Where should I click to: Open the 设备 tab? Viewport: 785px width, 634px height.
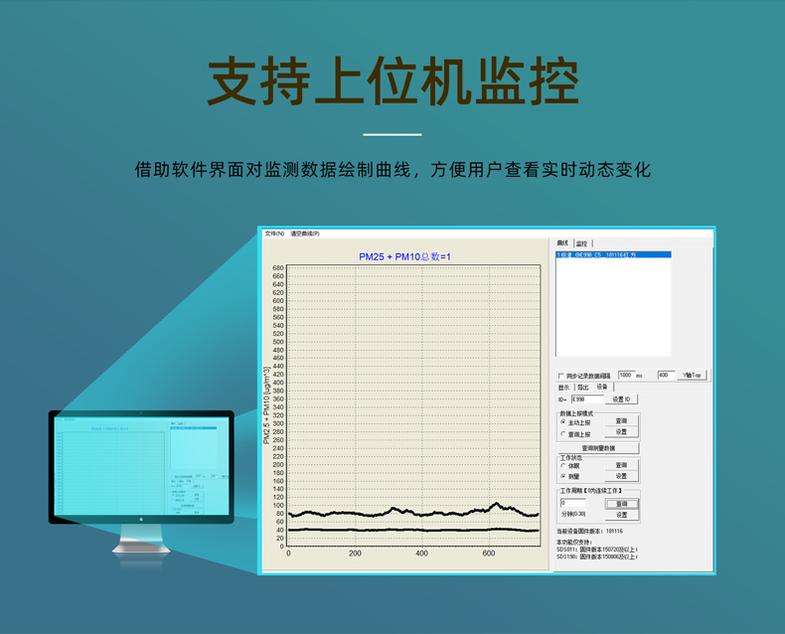(602, 388)
